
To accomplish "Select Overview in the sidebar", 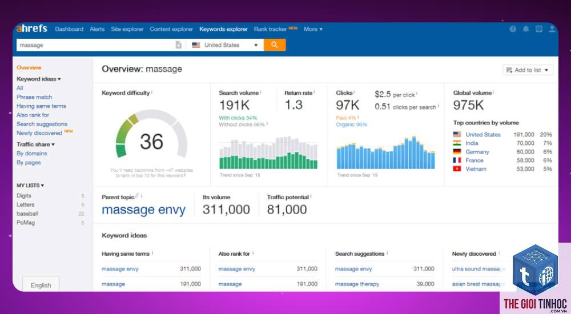I will pyautogui.click(x=29, y=67).
